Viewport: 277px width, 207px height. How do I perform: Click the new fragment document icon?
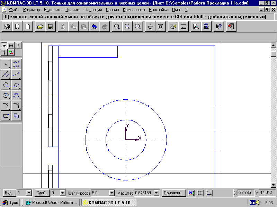[28, 27]
